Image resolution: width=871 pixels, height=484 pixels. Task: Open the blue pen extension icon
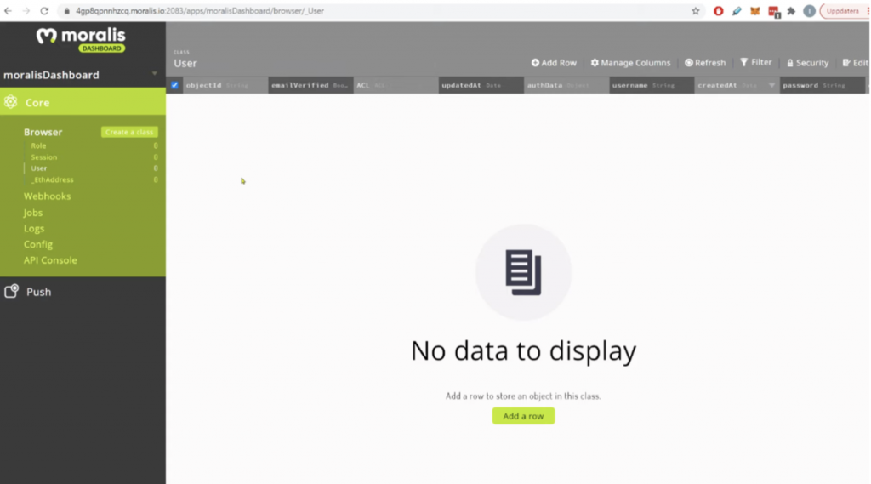pyautogui.click(x=737, y=10)
